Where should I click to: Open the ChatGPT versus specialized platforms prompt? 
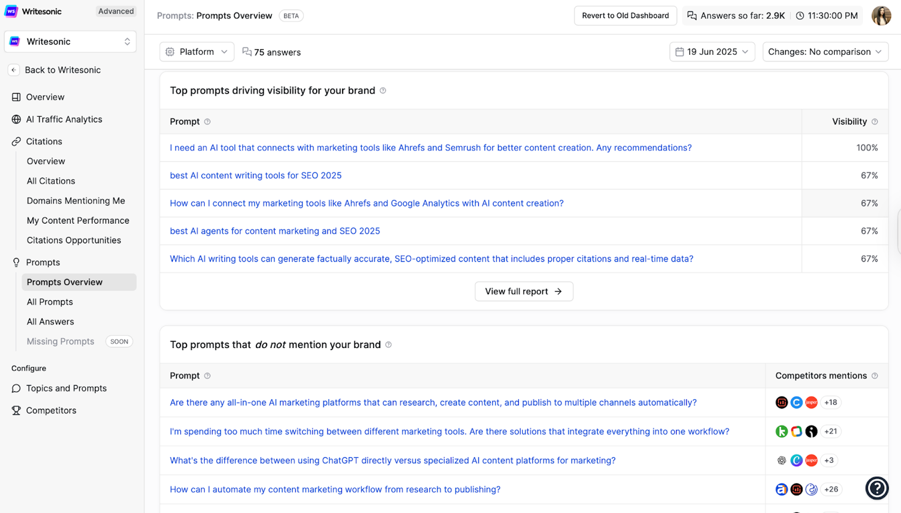[x=392, y=460]
